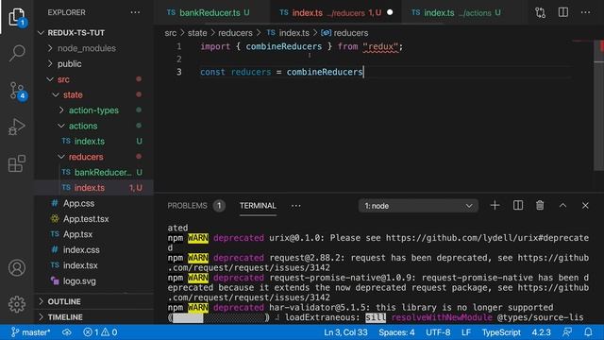Open the terminal selector dropdown 1: node
The width and height of the screenshot is (604, 340).
pos(418,206)
